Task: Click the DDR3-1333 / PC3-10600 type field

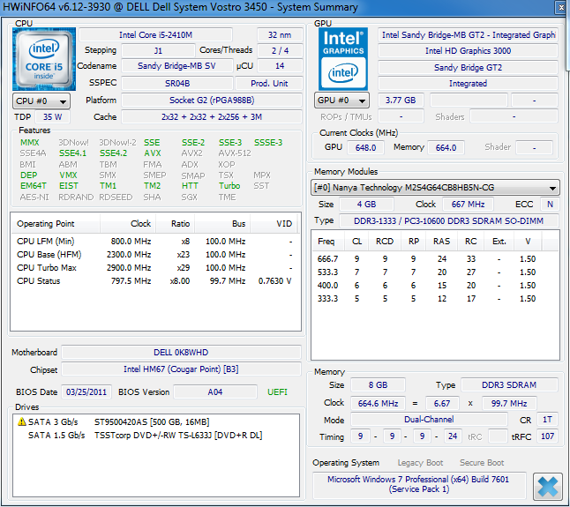Action: (x=449, y=220)
